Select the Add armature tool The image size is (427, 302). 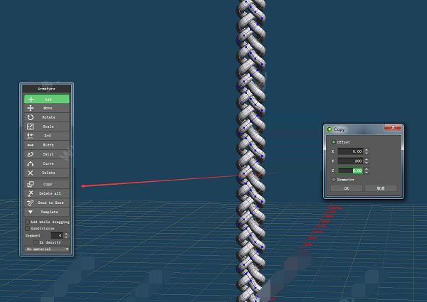pyautogui.click(x=47, y=99)
